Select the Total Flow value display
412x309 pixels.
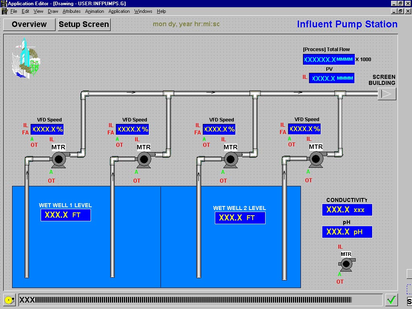(x=329, y=60)
